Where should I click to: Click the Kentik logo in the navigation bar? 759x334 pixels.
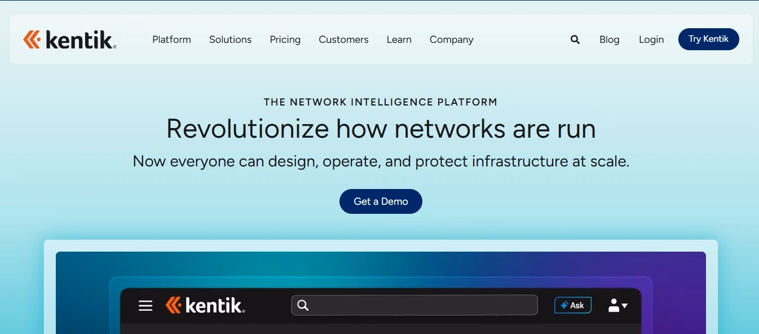tap(70, 39)
